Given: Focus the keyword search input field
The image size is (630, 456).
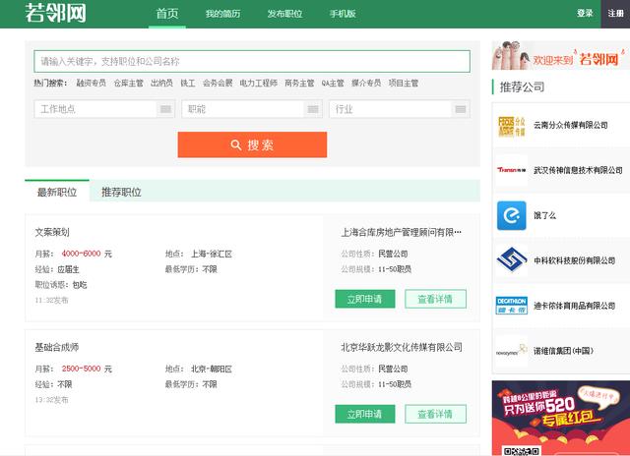Looking at the screenshot, I should coord(252,61).
